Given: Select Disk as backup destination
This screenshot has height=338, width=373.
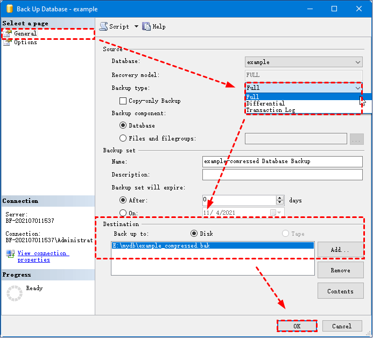Looking at the screenshot, I should 194,234.
